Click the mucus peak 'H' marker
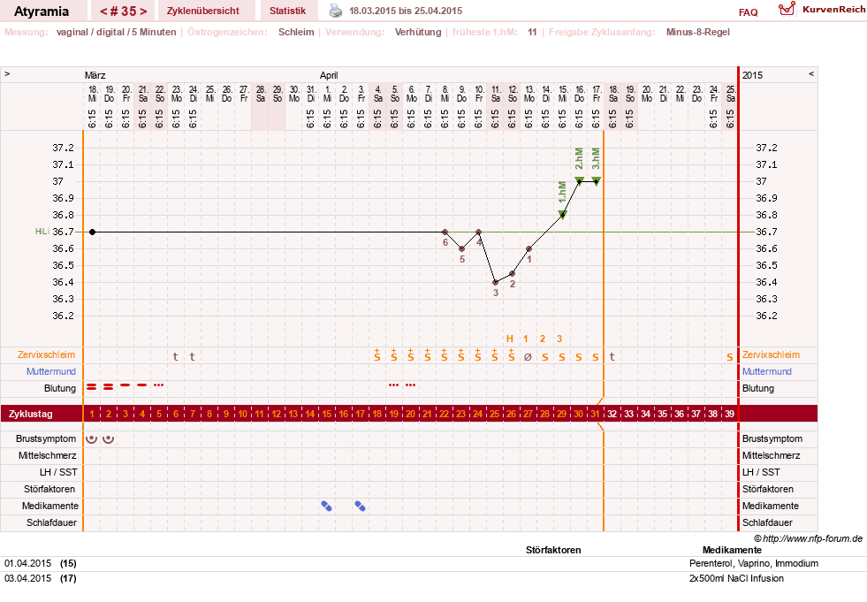The height and width of the screenshot is (602, 867). pos(510,339)
